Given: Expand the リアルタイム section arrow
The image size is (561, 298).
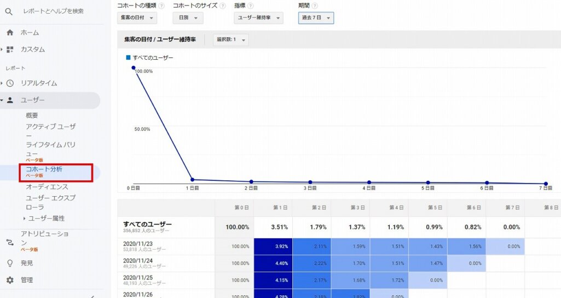Looking at the screenshot, I should (x=2, y=83).
